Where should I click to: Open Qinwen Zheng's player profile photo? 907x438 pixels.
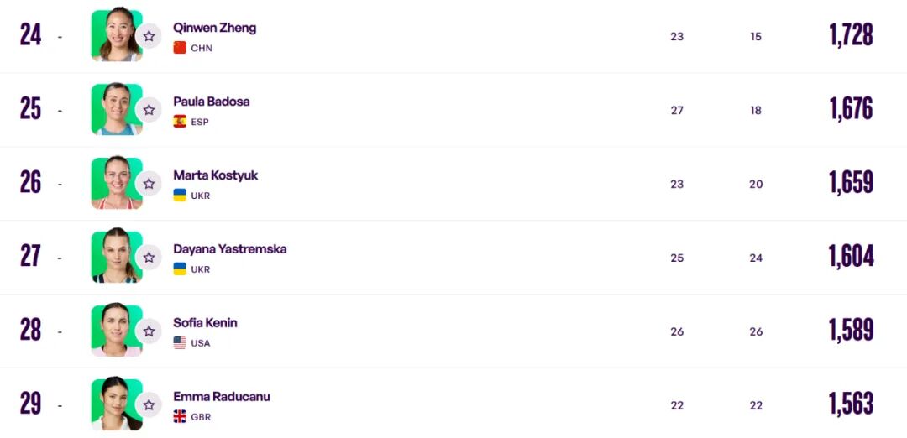pos(114,35)
